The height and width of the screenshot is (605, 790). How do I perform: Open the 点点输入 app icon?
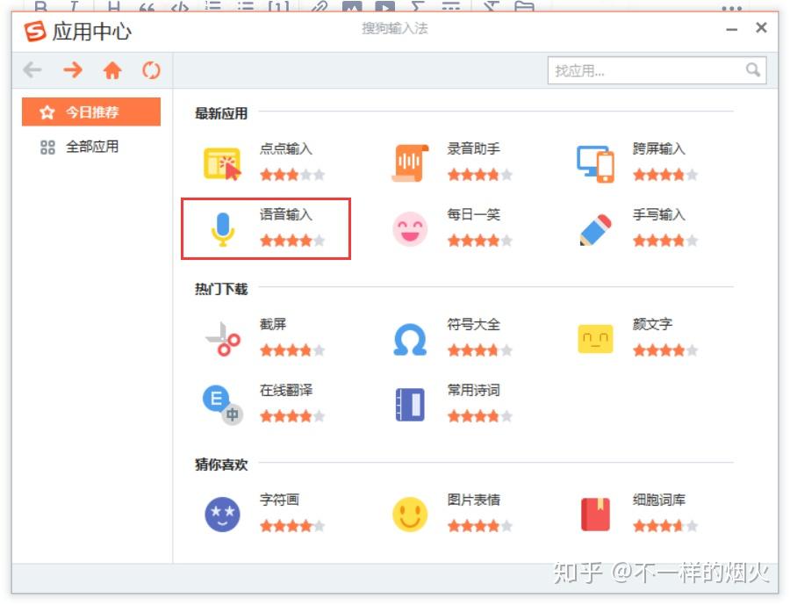[222, 163]
